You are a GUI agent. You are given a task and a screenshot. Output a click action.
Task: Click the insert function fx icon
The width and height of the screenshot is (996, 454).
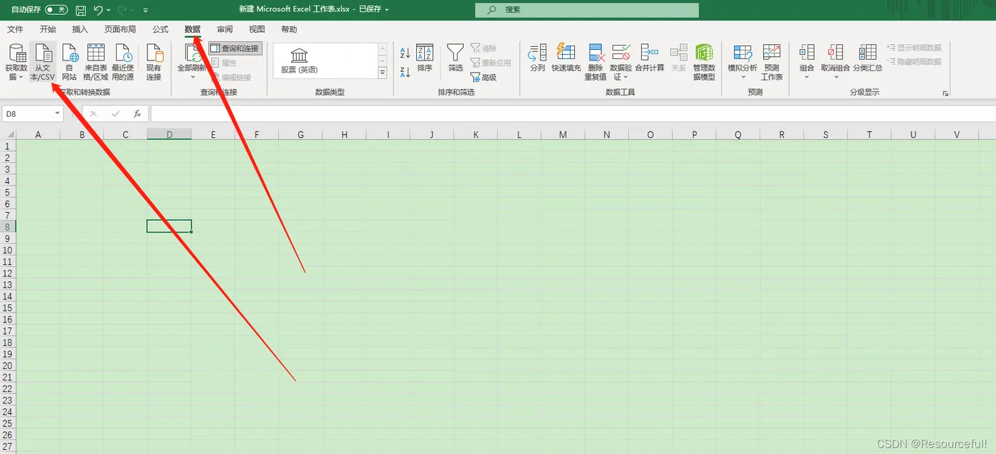coord(137,114)
